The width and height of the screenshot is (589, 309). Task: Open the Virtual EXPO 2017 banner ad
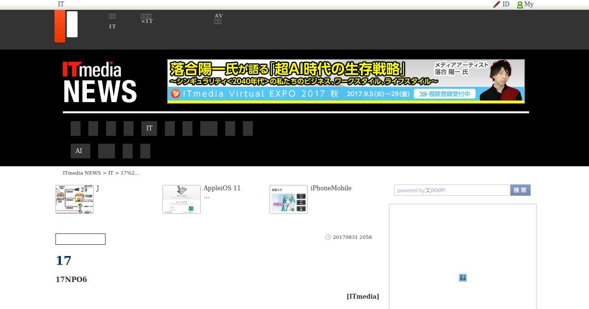(346, 81)
